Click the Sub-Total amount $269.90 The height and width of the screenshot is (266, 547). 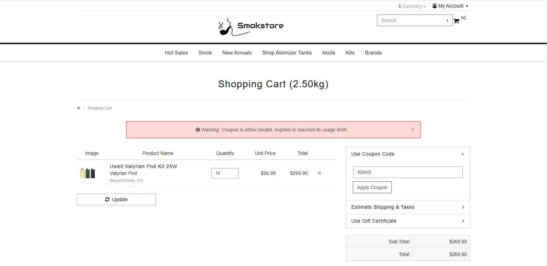pyautogui.click(x=458, y=242)
